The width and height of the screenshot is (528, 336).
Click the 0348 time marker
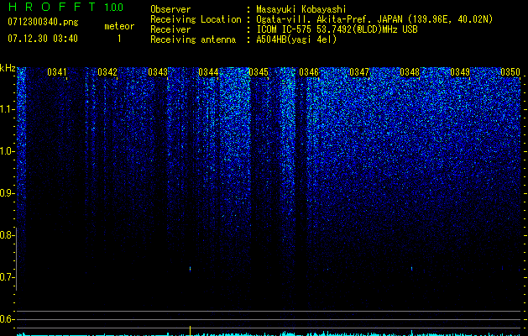[410, 71]
